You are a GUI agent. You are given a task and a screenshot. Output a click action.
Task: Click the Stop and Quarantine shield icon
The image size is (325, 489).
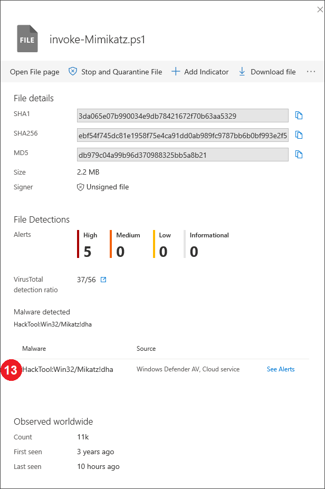tap(73, 72)
